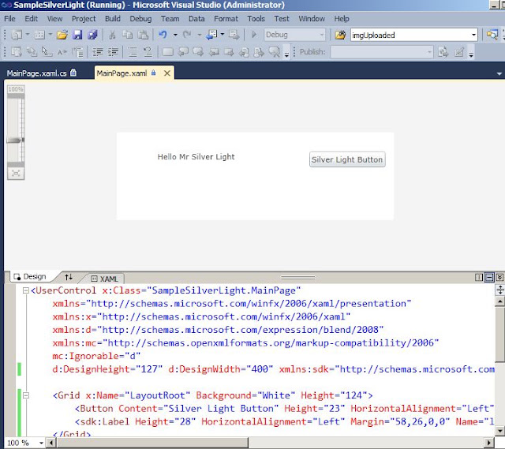
Task: Toggle vertical split view button
Action: pyautogui.click(x=479, y=277)
